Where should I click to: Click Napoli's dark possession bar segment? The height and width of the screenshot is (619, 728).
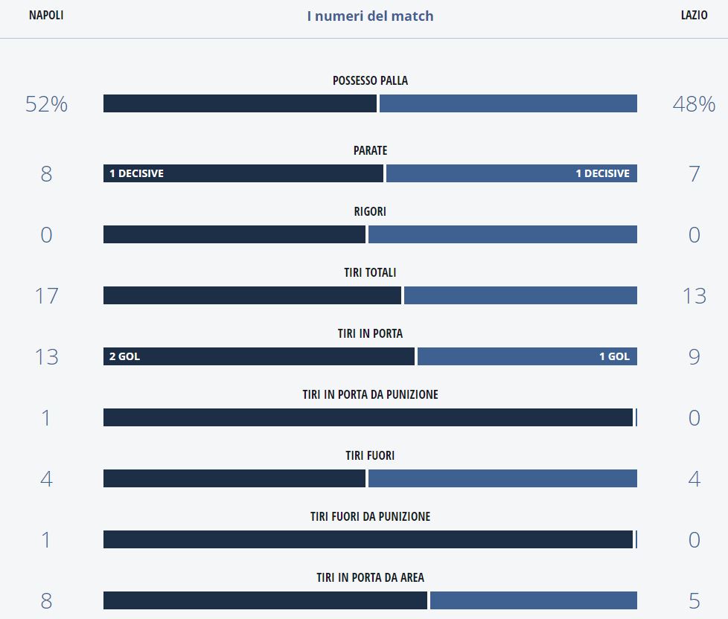[x=240, y=103]
